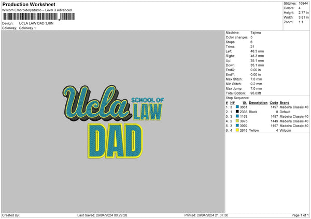
Task: Click the Height value '2.77 in'
Action: click(304, 12)
